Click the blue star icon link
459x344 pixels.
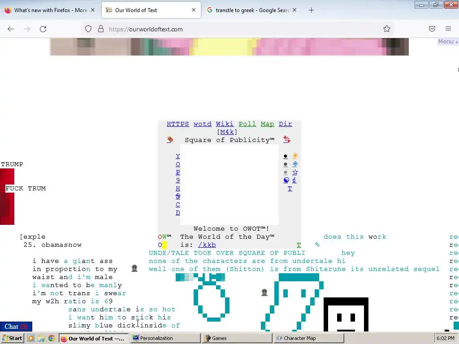click(x=295, y=172)
